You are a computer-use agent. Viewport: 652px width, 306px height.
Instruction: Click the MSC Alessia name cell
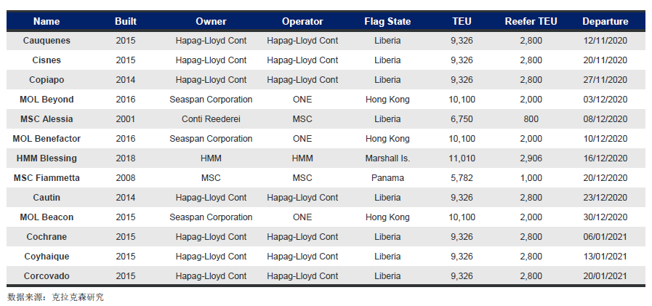pyautogui.click(x=47, y=119)
